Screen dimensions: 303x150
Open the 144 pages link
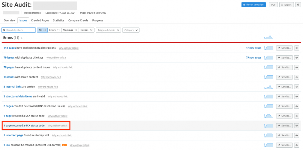[10, 48]
